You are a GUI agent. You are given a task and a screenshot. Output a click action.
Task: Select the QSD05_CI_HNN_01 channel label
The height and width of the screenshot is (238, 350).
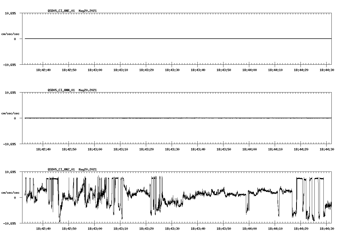pos(62,90)
